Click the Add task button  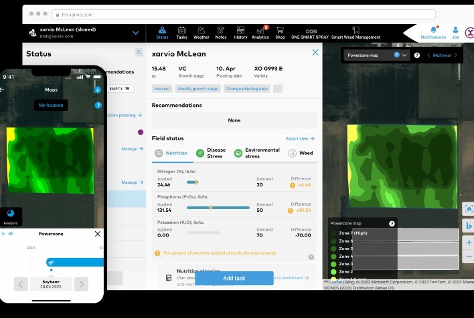point(234,278)
